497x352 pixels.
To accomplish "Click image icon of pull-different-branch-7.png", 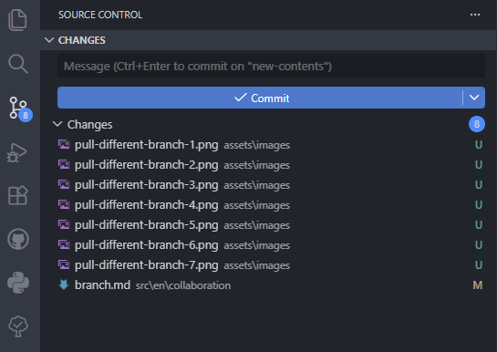I will (64, 264).
